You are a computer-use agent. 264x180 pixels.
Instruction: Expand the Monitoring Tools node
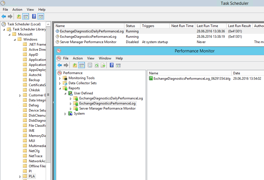[x=60, y=78]
